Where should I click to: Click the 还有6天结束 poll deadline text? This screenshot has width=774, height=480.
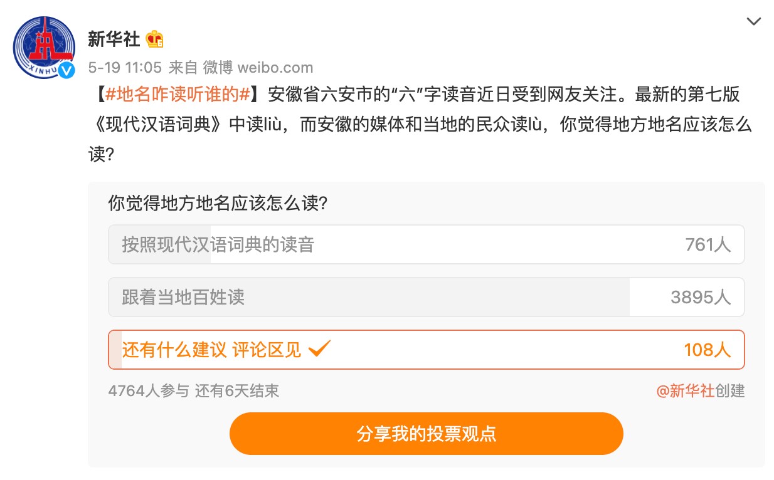pos(236,391)
